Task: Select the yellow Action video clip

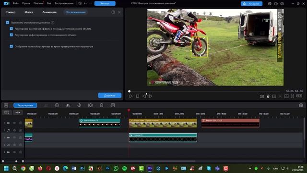Action: 163,123
